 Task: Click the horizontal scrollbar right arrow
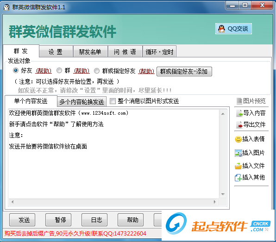coord(215,202)
